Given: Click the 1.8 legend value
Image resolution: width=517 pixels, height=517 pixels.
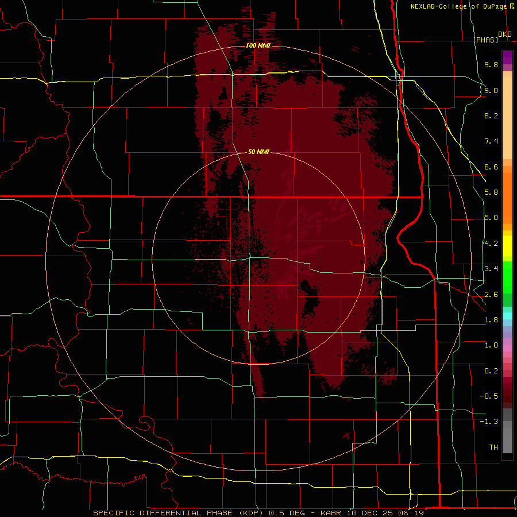Looking at the screenshot, I should coord(491,320).
